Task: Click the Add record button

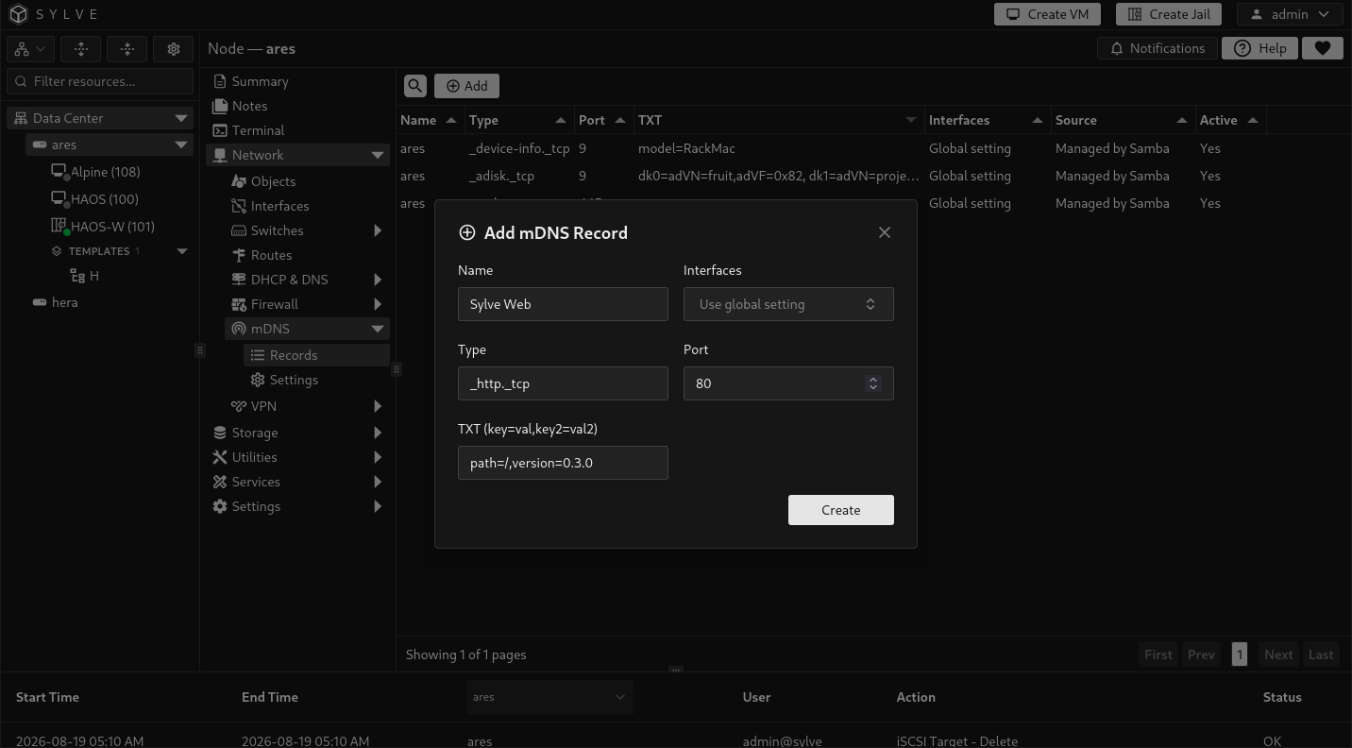Action: click(467, 86)
